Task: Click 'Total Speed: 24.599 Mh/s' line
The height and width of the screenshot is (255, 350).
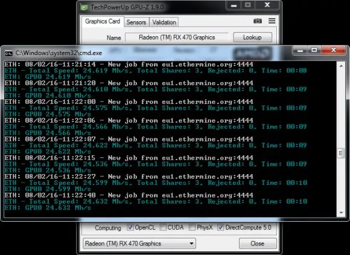Action: [x=156, y=183]
